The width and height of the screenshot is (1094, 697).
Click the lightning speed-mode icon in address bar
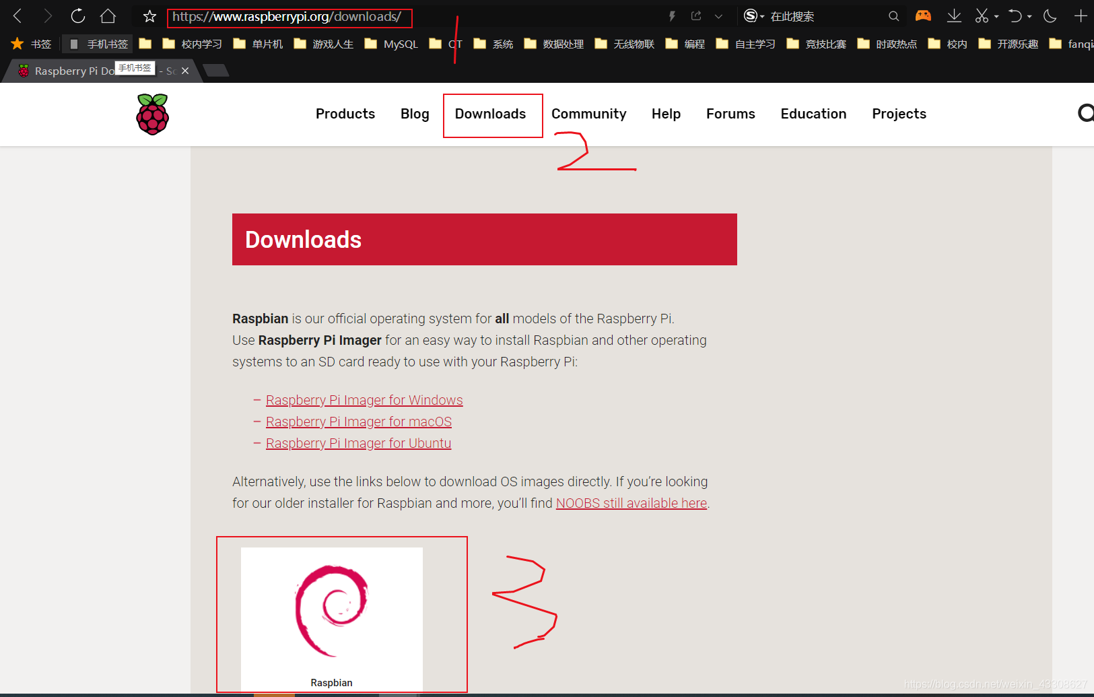coord(671,16)
